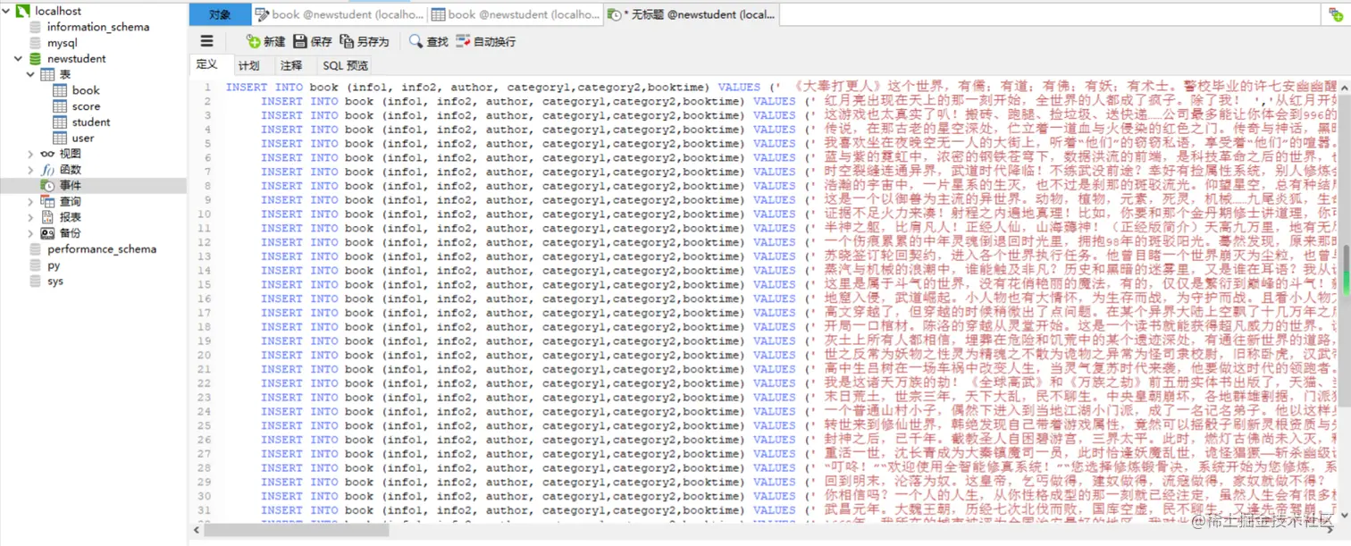The width and height of the screenshot is (1351, 546).
Task: Toggle 自动换行 (word wrap) button
Action: pos(485,42)
